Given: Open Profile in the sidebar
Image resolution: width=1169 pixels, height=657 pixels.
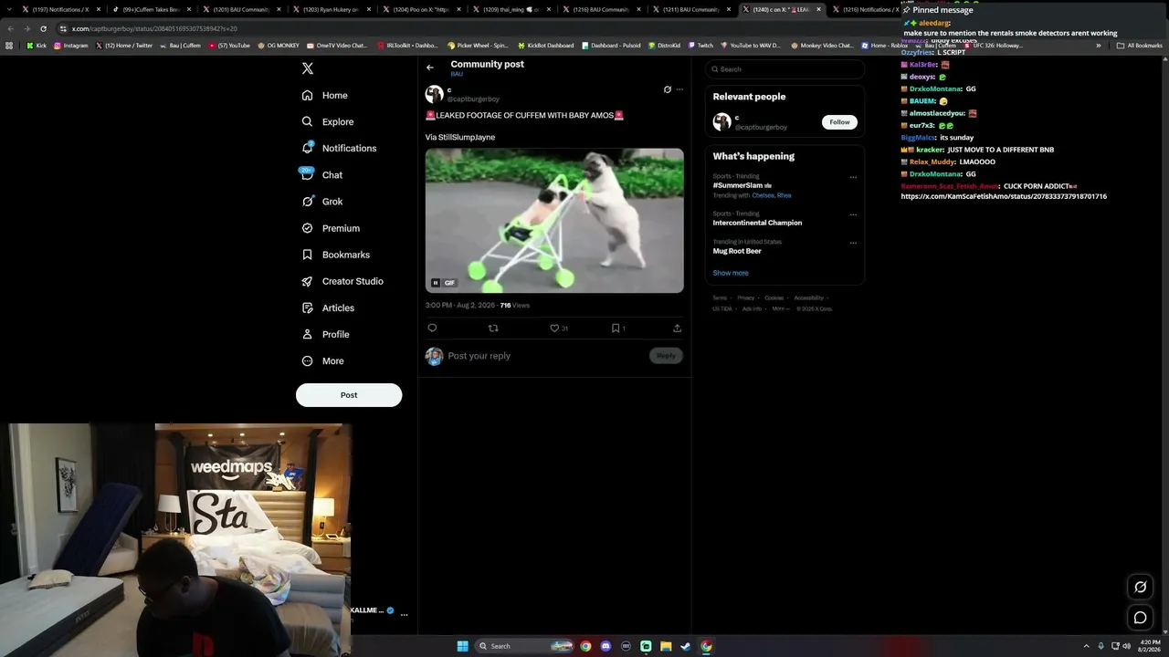Looking at the screenshot, I should tap(326, 334).
